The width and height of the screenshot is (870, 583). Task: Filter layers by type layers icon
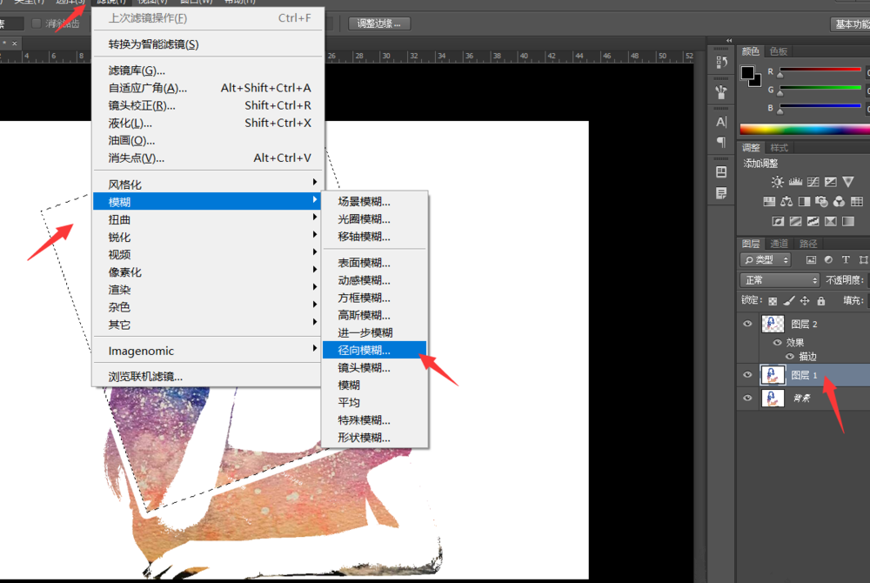pos(845,259)
